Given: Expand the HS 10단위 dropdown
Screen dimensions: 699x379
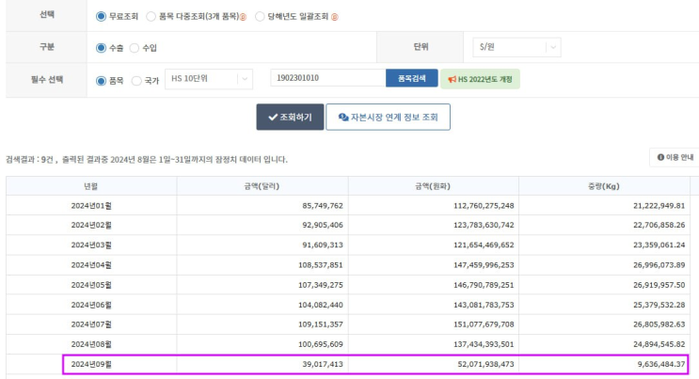Looking at the screenshot, I should pos(210,80).
